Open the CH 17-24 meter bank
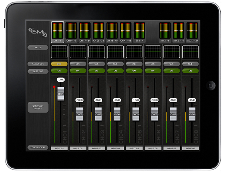Viewport: 225px width, 173px height. point(85,32)
